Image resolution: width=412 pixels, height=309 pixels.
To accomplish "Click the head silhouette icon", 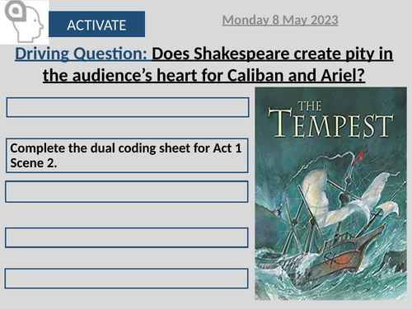I will tap(24, 22).
